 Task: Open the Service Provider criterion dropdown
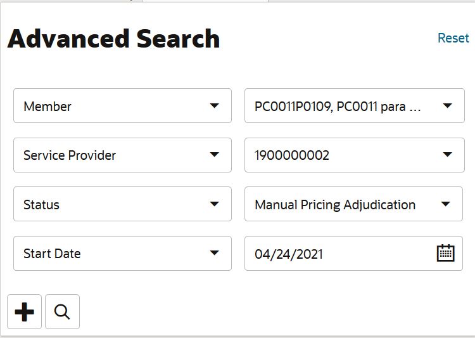tap(122, 155)
